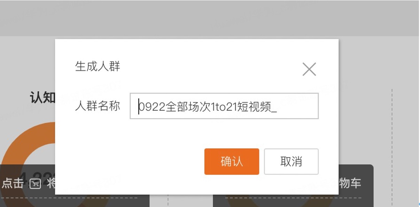420x207 pixels.
Task: Click the gray header bar at top
Action: click(209, 18)
